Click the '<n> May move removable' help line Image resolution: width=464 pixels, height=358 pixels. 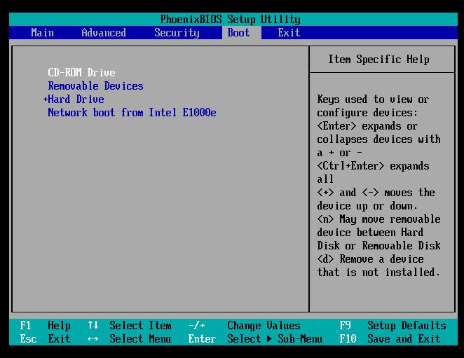378,219
